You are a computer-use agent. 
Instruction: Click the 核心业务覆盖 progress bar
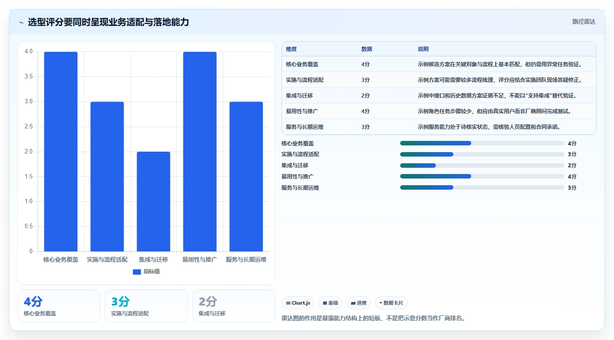point(482,143)
